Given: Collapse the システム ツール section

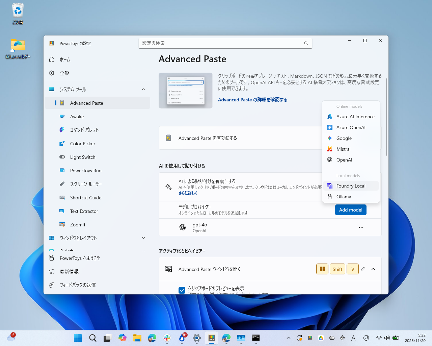Looking at the screenshot, I should point(143,89).
